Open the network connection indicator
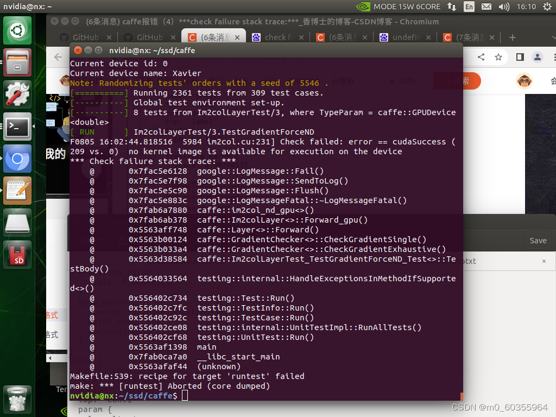This screenshot has width=556, height=417. coord(452,7)
